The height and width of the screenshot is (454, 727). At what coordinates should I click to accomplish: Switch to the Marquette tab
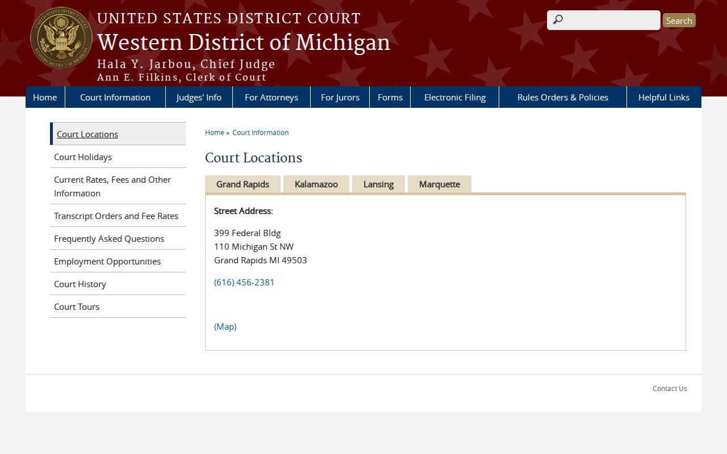coord(440,184)
